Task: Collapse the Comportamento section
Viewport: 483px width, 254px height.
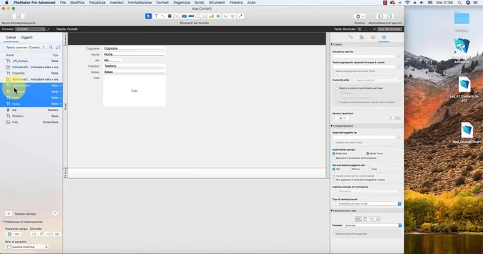Action: (332, 126)
